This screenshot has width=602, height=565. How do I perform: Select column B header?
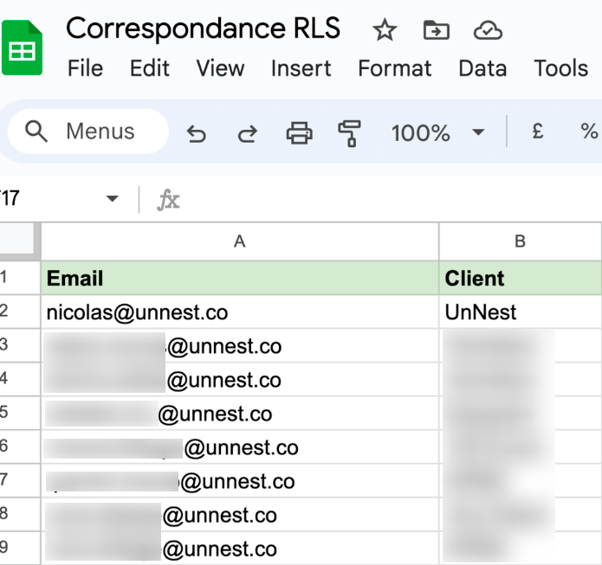(521, 241)
